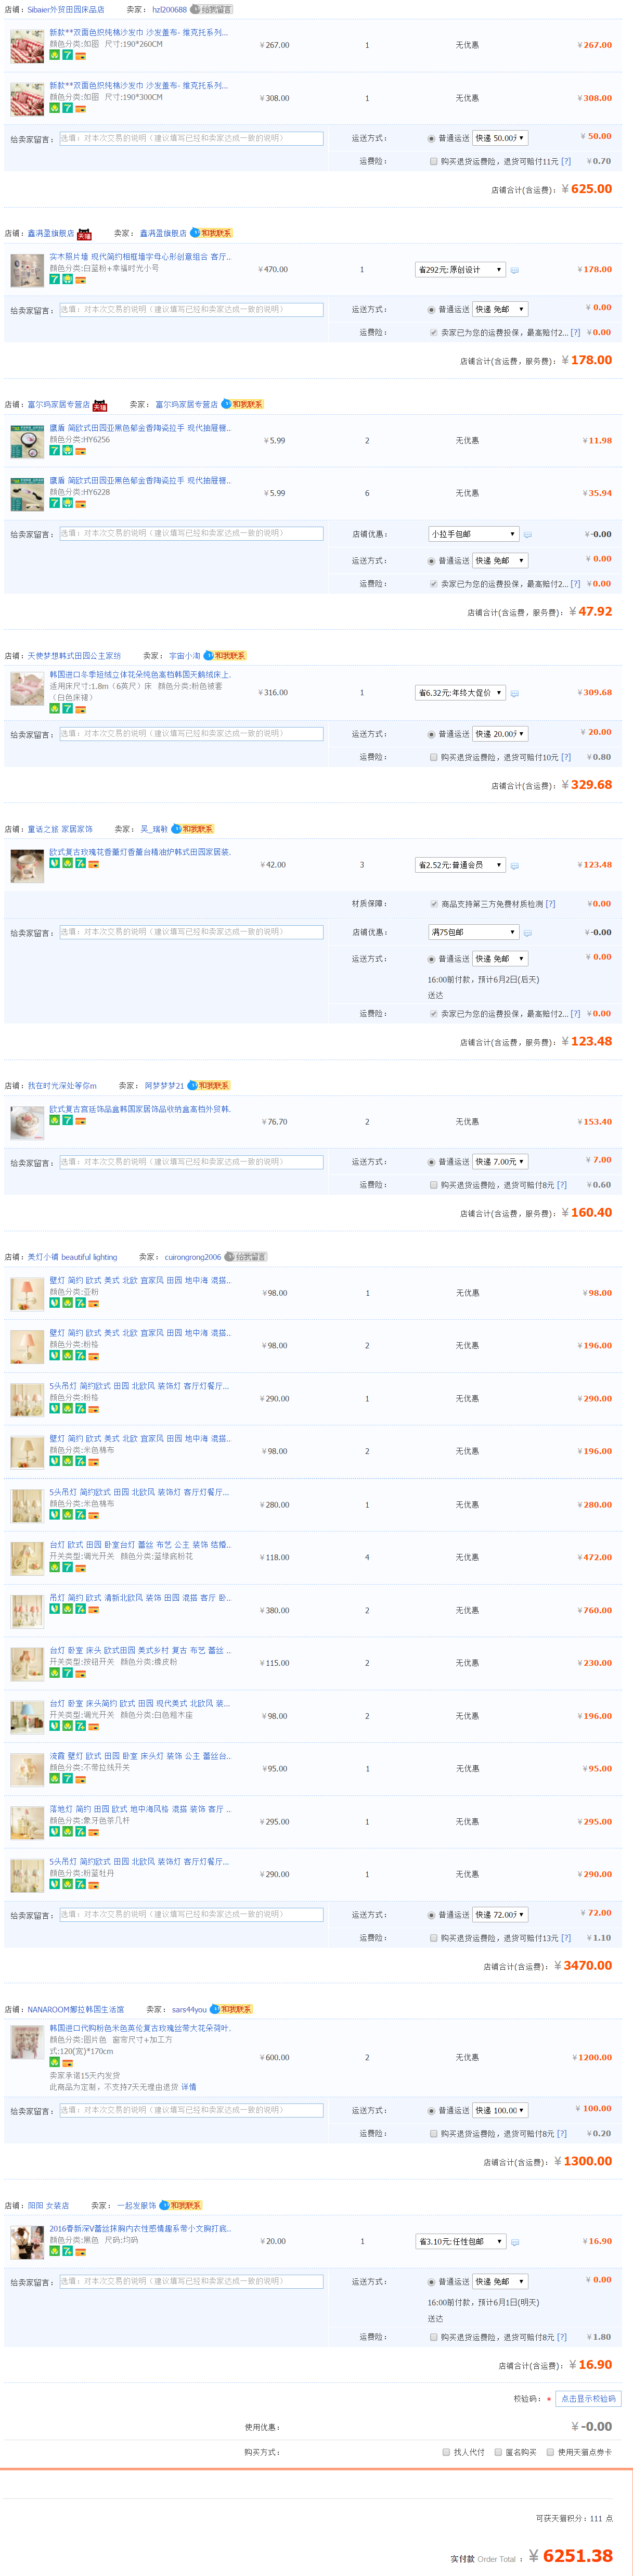The width and height of the screenshot is (633, 2576).
Task: Expand 省6.32元:年终大促价 discount dropdown
Action: (x=460, y=693)
